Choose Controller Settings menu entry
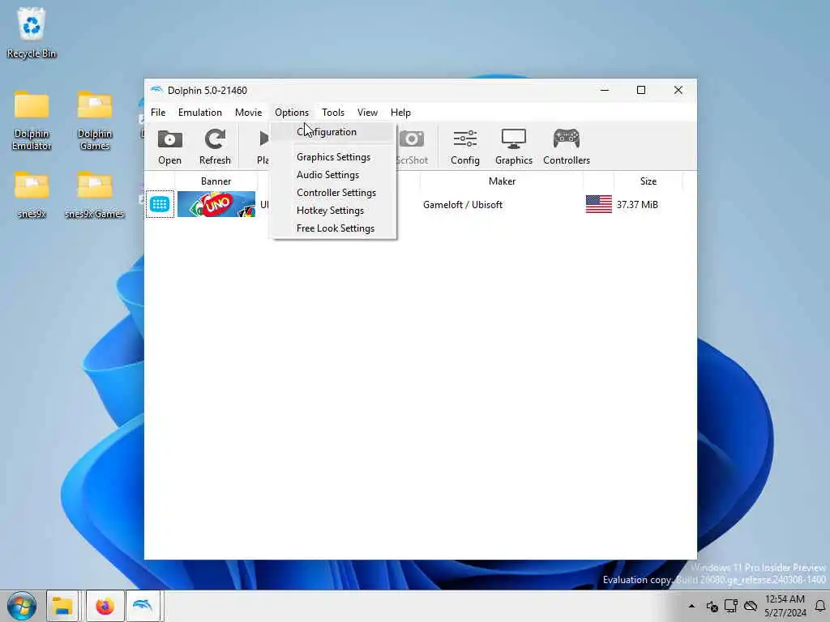The height and width of the screenshot is (622, 830). tap(333, 193)
